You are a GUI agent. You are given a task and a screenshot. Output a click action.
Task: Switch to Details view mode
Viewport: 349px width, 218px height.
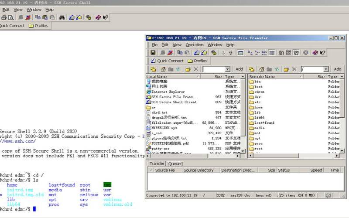point(272,53)
